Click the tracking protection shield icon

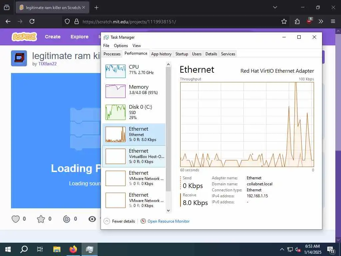tap(67, 21)
